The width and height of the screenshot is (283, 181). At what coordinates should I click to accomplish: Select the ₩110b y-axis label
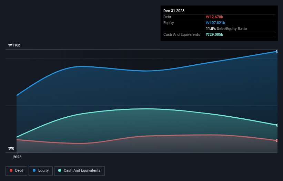[14, 45]
